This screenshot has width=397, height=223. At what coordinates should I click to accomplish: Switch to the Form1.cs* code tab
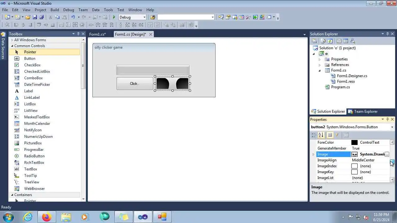[x=98, y=34]
